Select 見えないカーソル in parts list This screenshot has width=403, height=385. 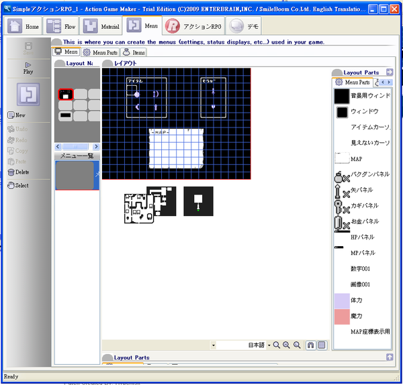(363, 143)
